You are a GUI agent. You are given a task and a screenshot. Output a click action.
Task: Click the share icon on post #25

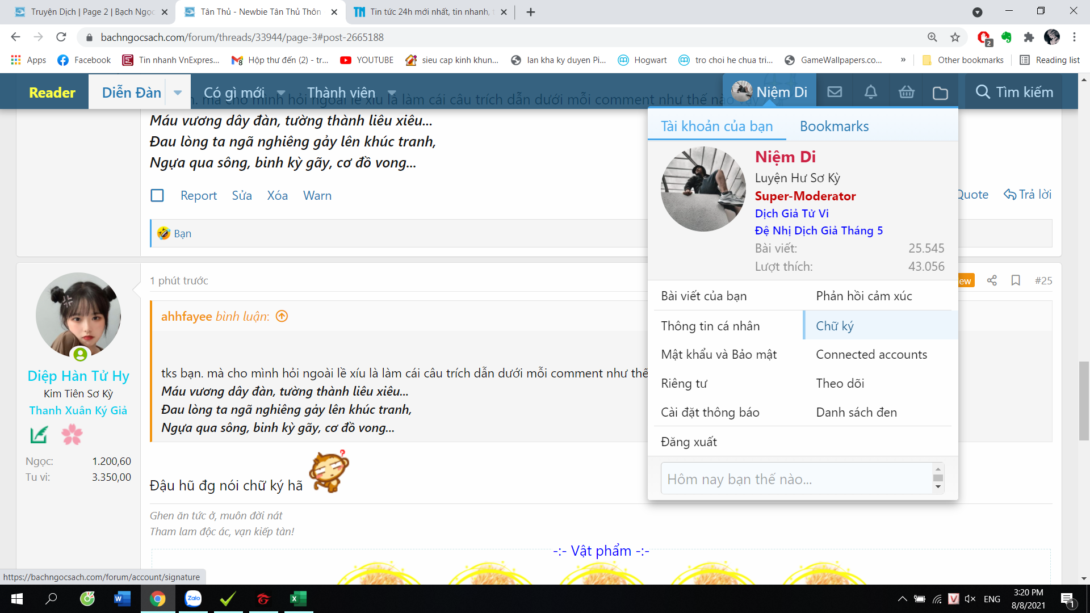point(992,280)
